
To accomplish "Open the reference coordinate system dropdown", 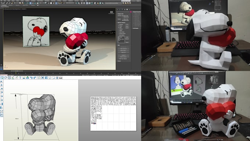I will tap(42, 3).
